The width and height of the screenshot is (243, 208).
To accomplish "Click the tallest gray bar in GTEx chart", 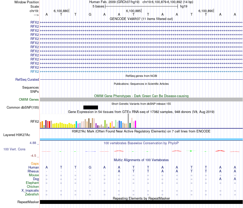I will pos(128,121).
